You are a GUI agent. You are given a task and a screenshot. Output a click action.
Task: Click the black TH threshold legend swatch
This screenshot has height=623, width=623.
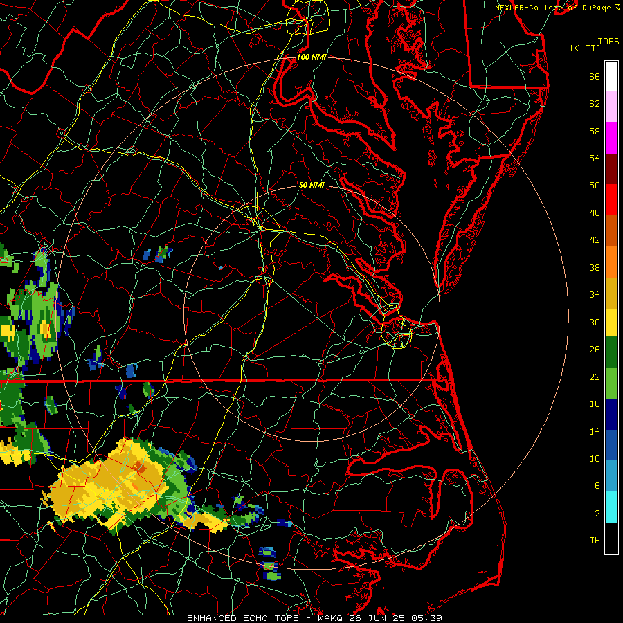pyautogui.click(x=611, y=539)
